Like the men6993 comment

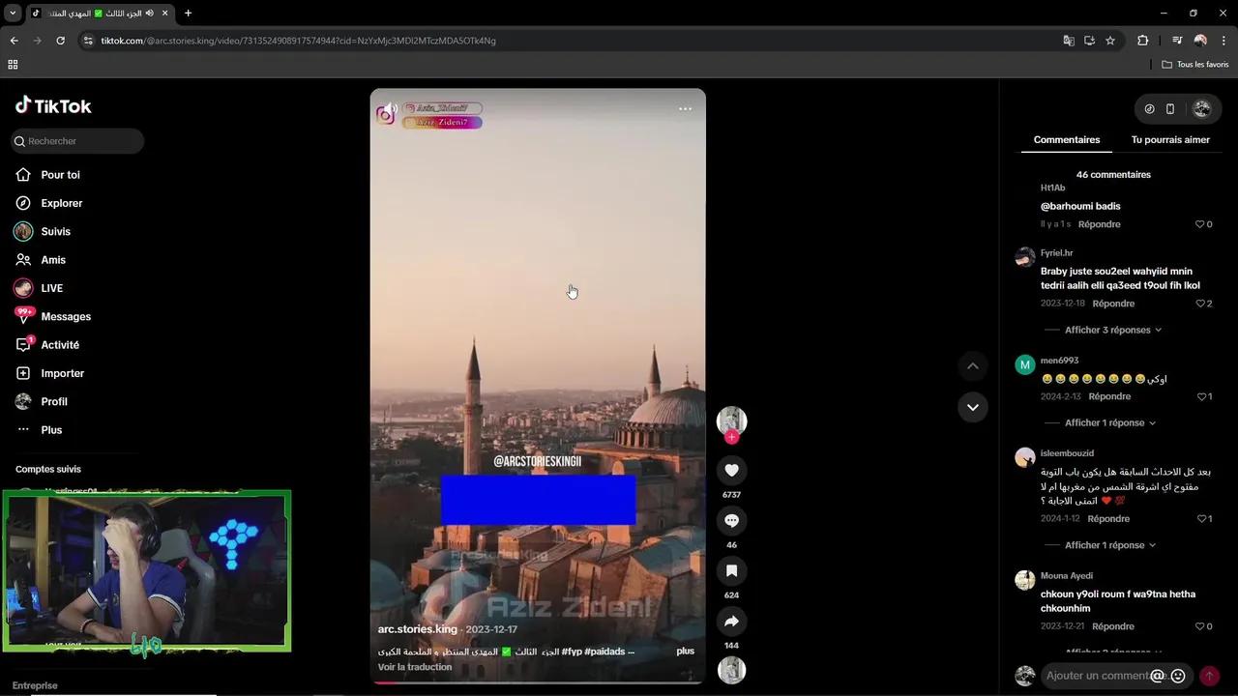click(x=1203, y=396)
